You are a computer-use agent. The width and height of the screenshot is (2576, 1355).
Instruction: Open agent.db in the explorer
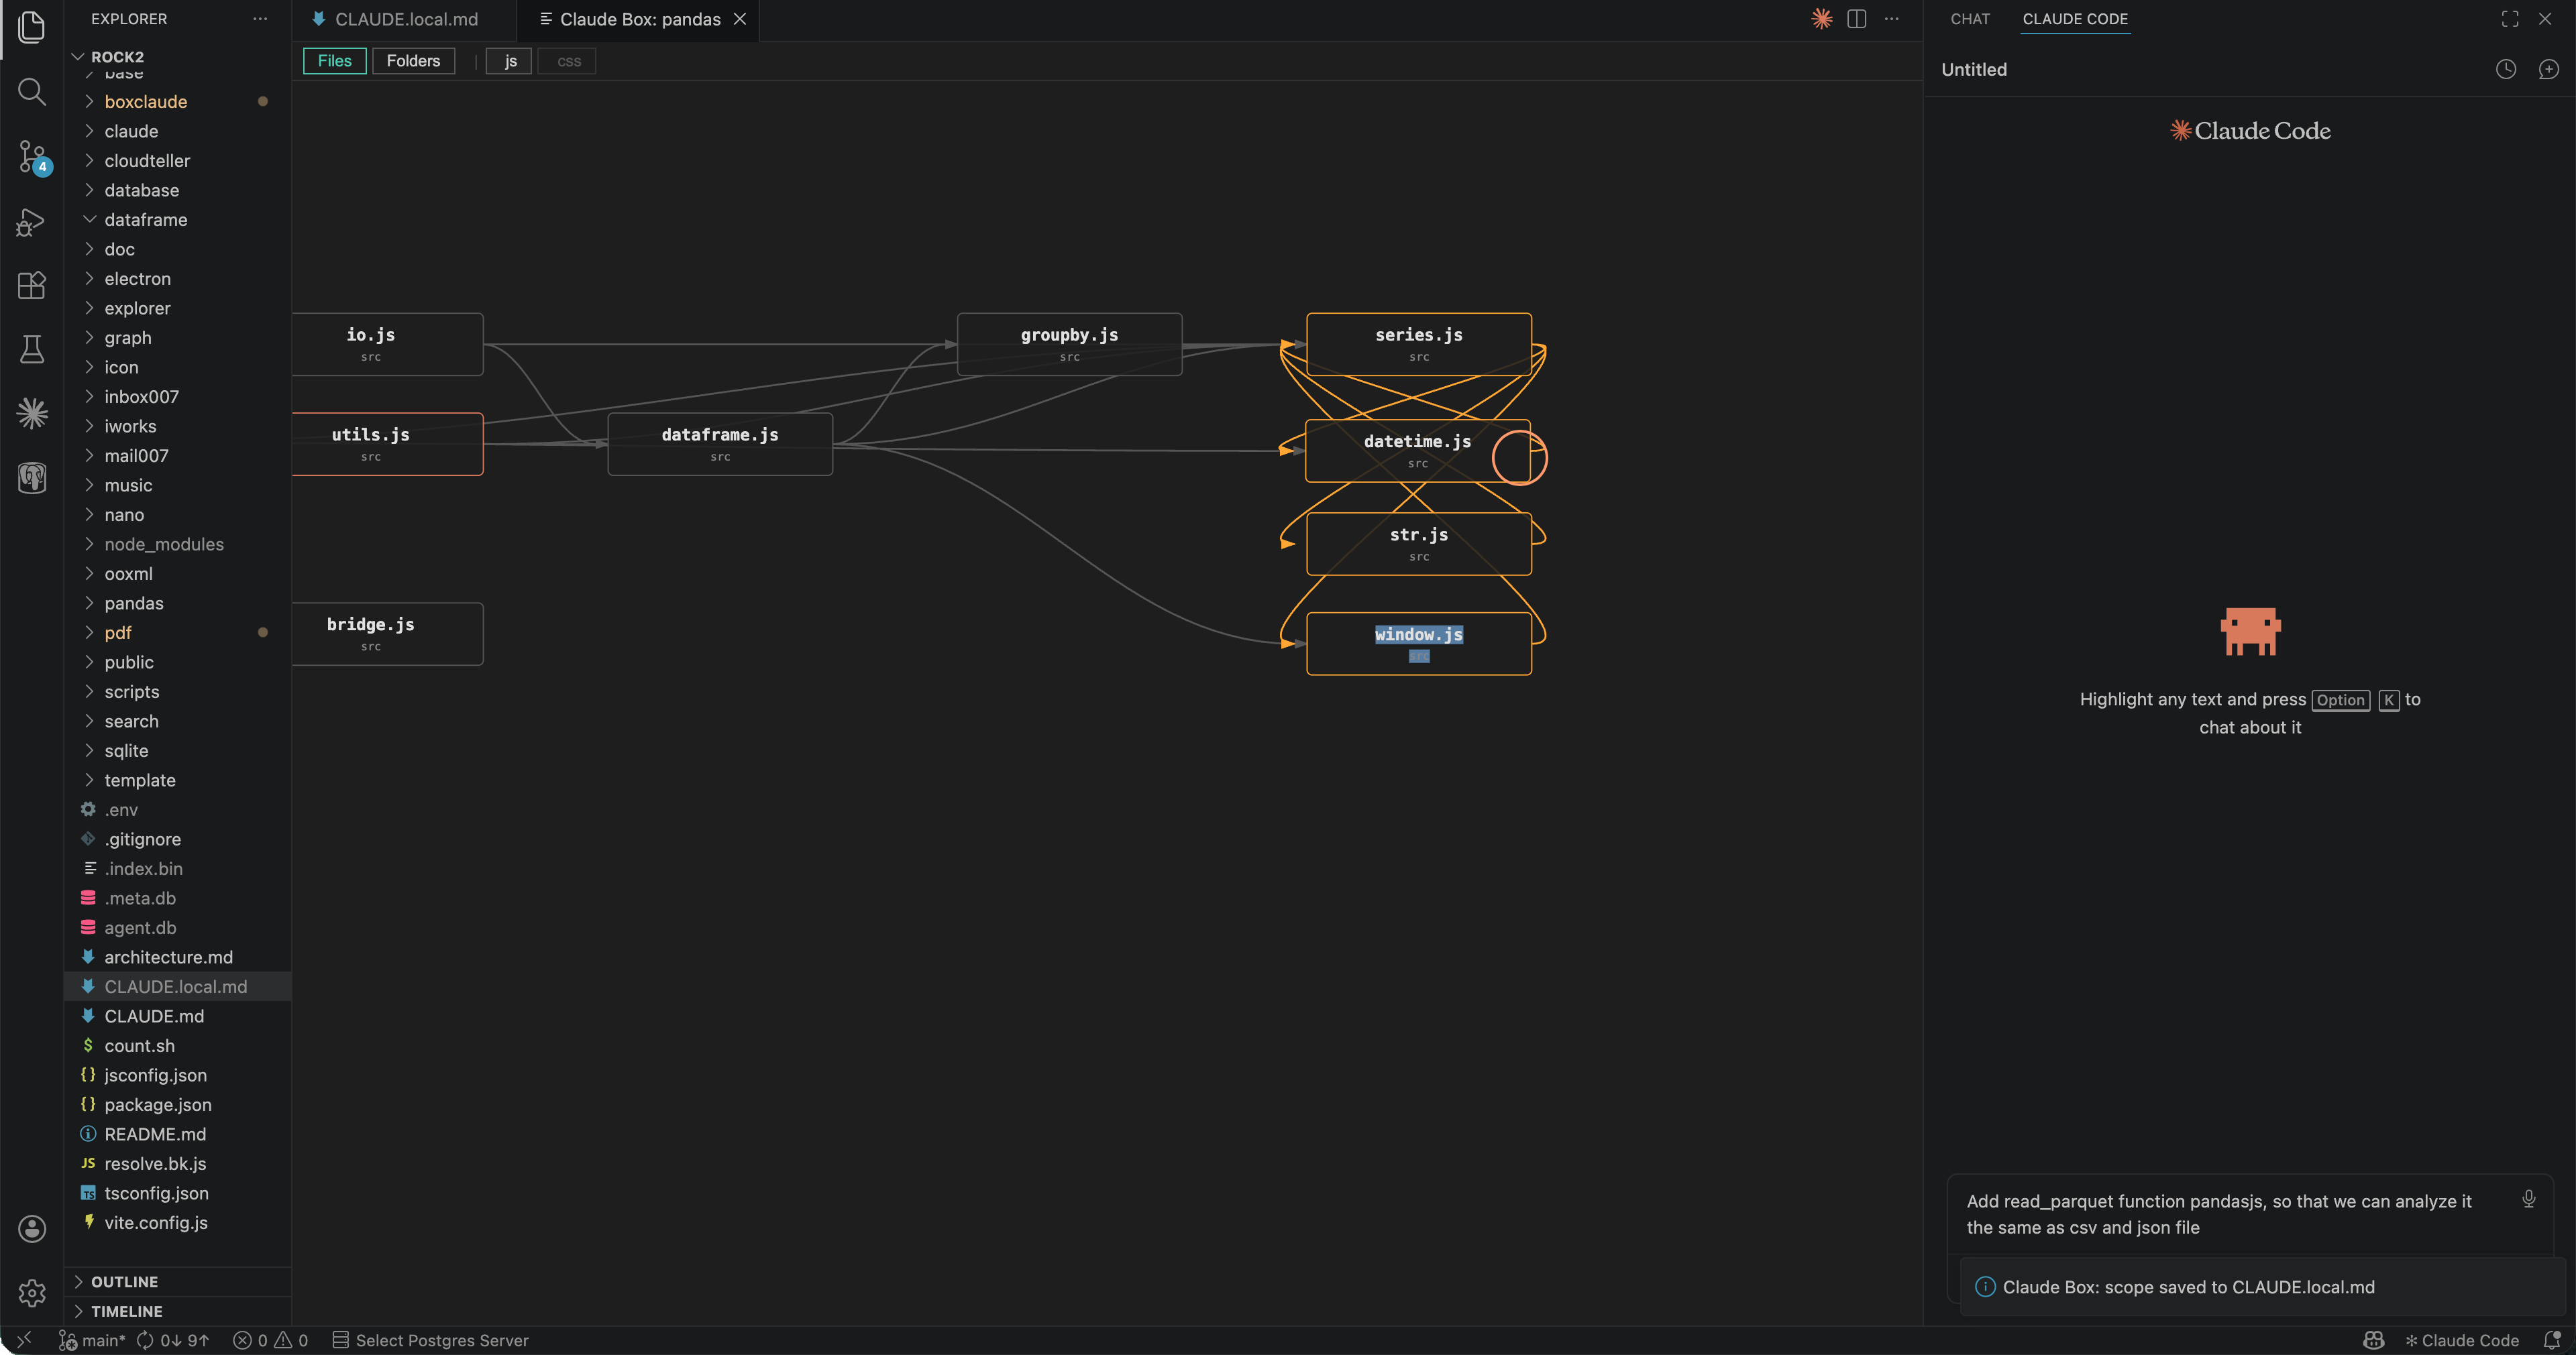(178, 927)
